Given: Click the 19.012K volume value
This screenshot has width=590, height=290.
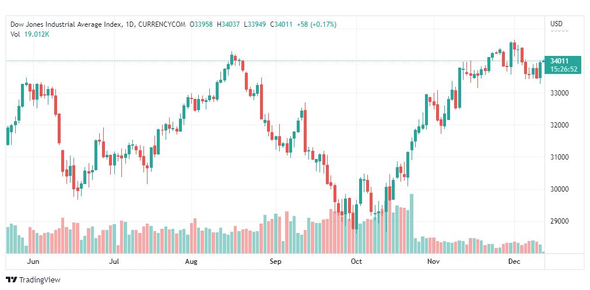Looking at the screenshot, I should 37,34.
